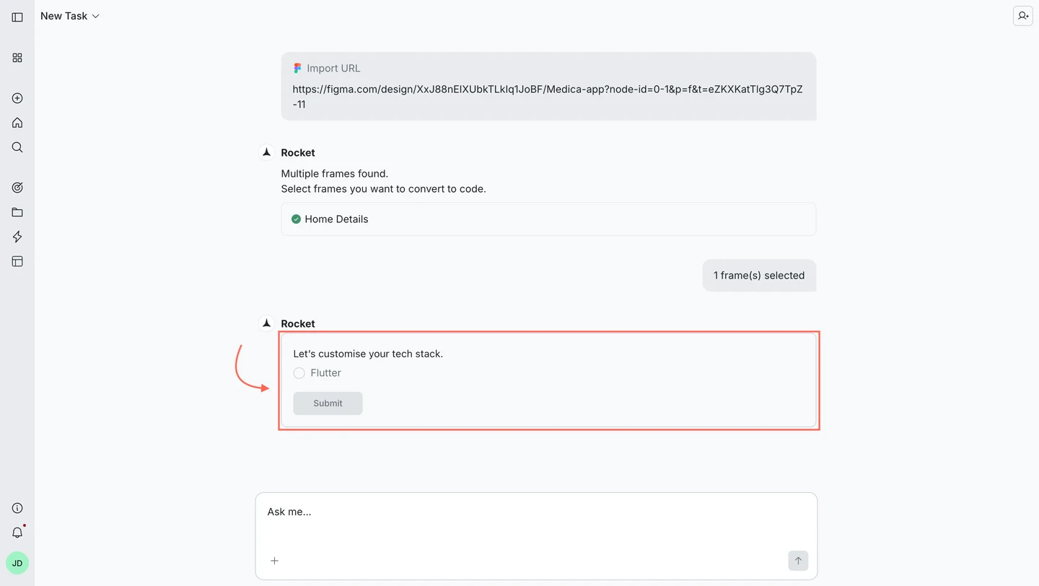Click the plus icon to create new task
Viewport: 1039px width, 586px height.
point(17,98)
